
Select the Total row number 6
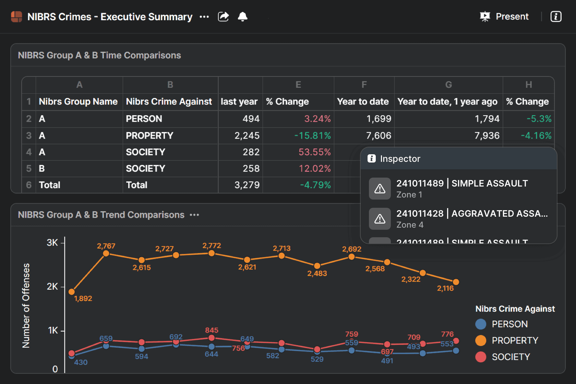click(29, 185)
